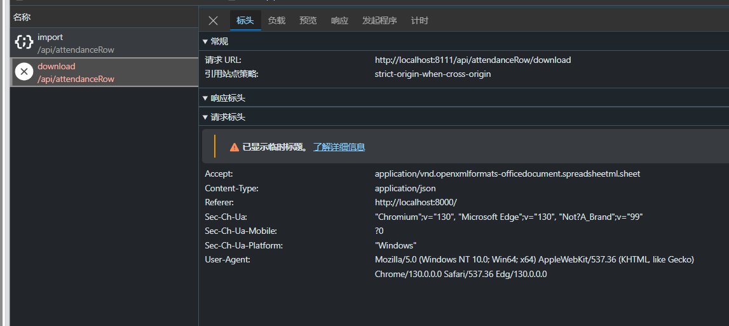Click the orange warning triangle icon
729x326 pixels.
(235, 147)
